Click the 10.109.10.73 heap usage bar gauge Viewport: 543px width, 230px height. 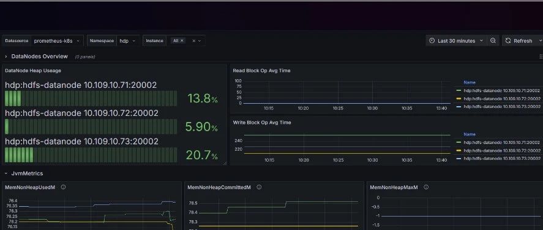[x=91, y=155]
